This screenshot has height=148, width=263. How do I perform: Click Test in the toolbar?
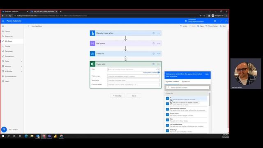point(223,26)
